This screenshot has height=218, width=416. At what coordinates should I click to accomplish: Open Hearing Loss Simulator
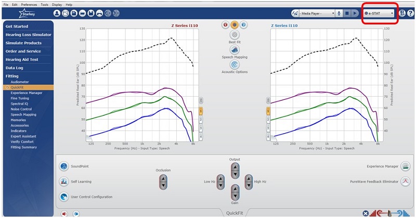tap(29, 34)
